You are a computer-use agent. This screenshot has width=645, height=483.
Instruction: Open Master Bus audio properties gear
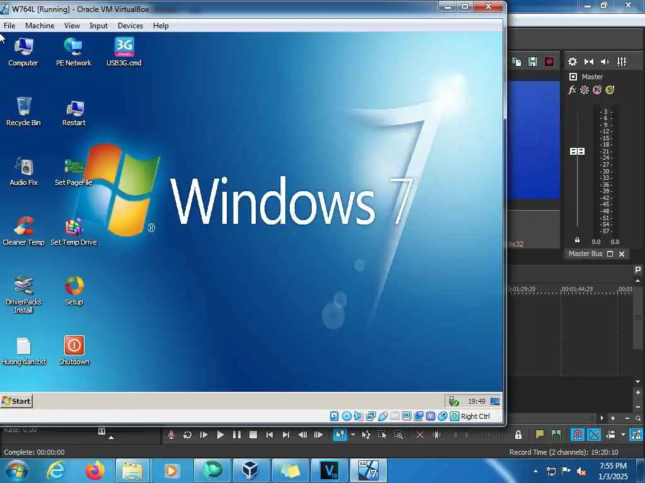572,62
